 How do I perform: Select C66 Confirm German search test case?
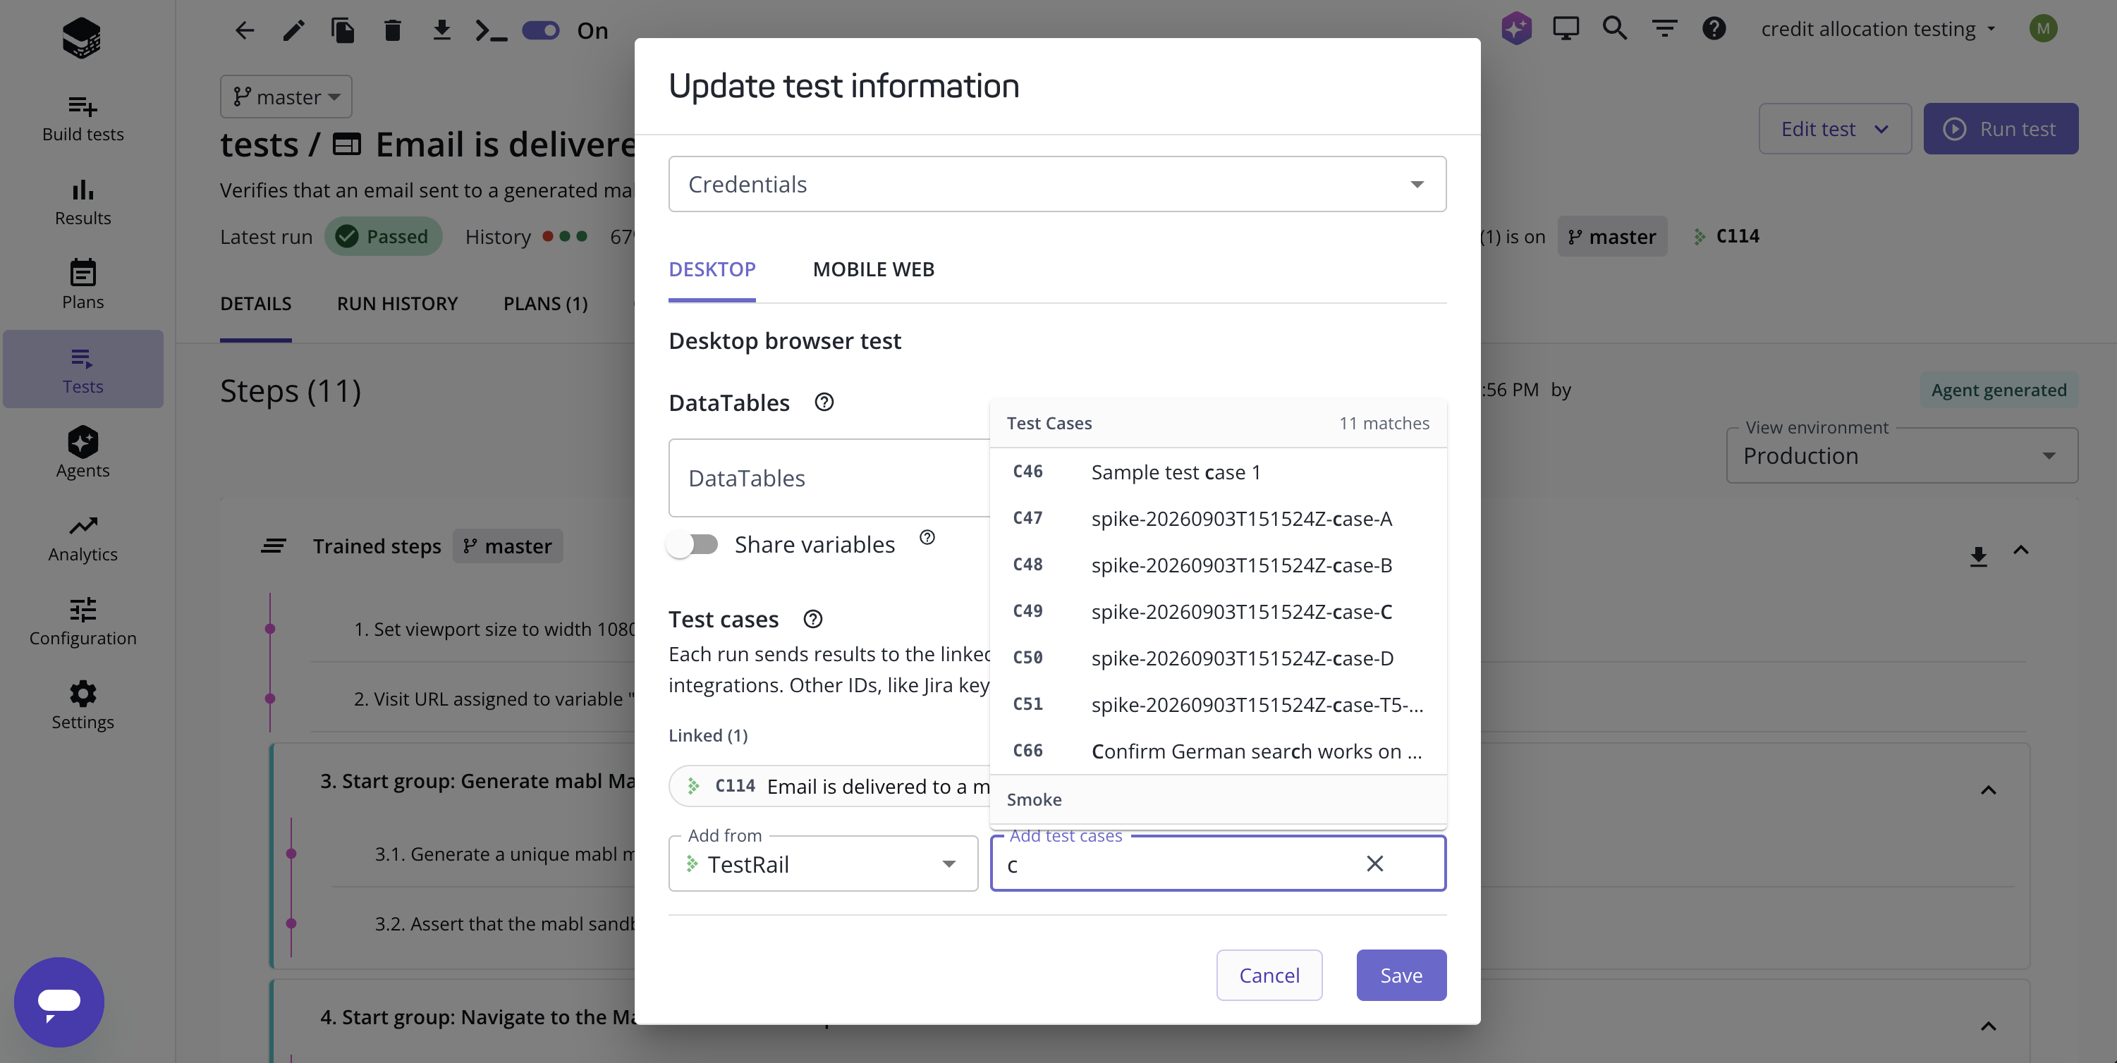tap(1218, 751)
